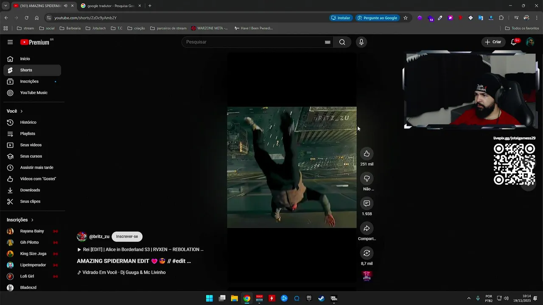Open Seus cursos
The image size is (543, 305).
tap(32, 156)
